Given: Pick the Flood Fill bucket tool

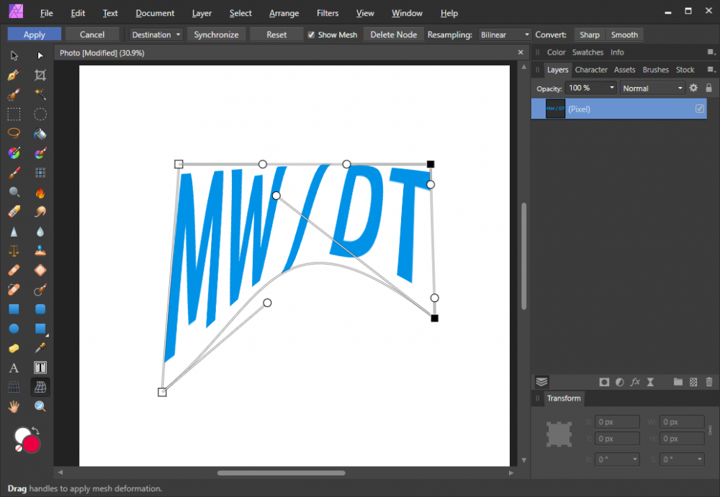Looking at the screenshot, I should pyautogui.click(x=40, y=133).
